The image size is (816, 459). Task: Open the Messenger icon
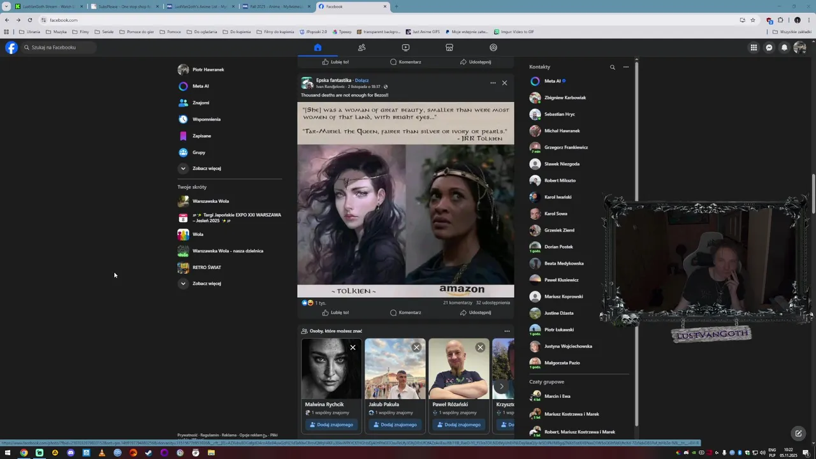pos(769,47)
